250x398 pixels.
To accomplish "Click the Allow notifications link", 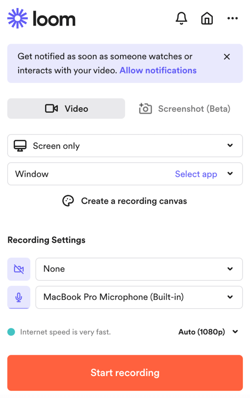I will (x=158, y=70).
